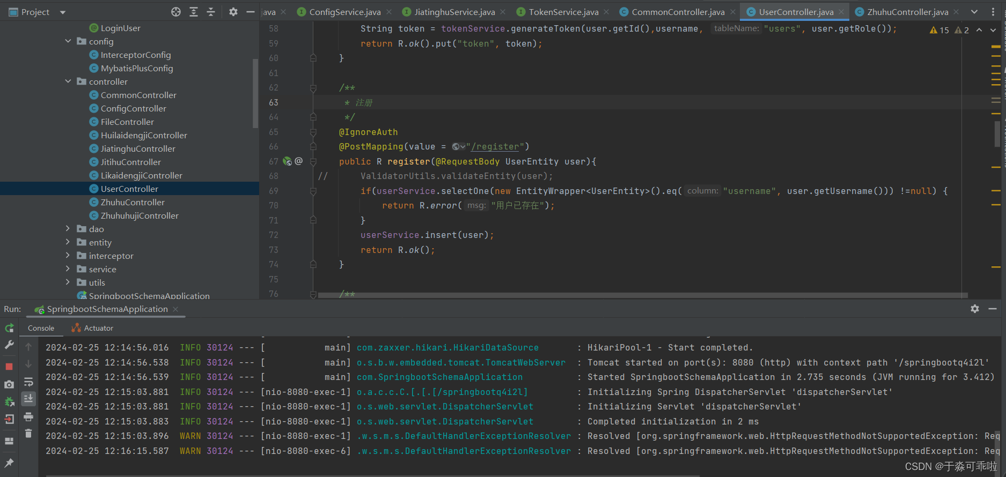The image size is (1006, 477).
Task: Show hidden editor tabs list
Action: 974,12
